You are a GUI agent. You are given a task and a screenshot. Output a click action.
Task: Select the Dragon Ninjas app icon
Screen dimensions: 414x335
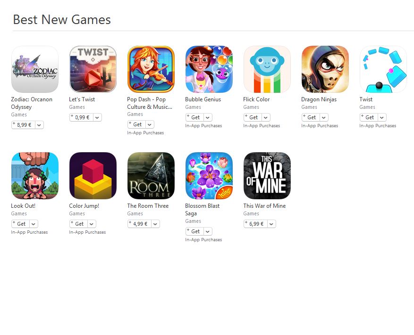tap(325, 69)
